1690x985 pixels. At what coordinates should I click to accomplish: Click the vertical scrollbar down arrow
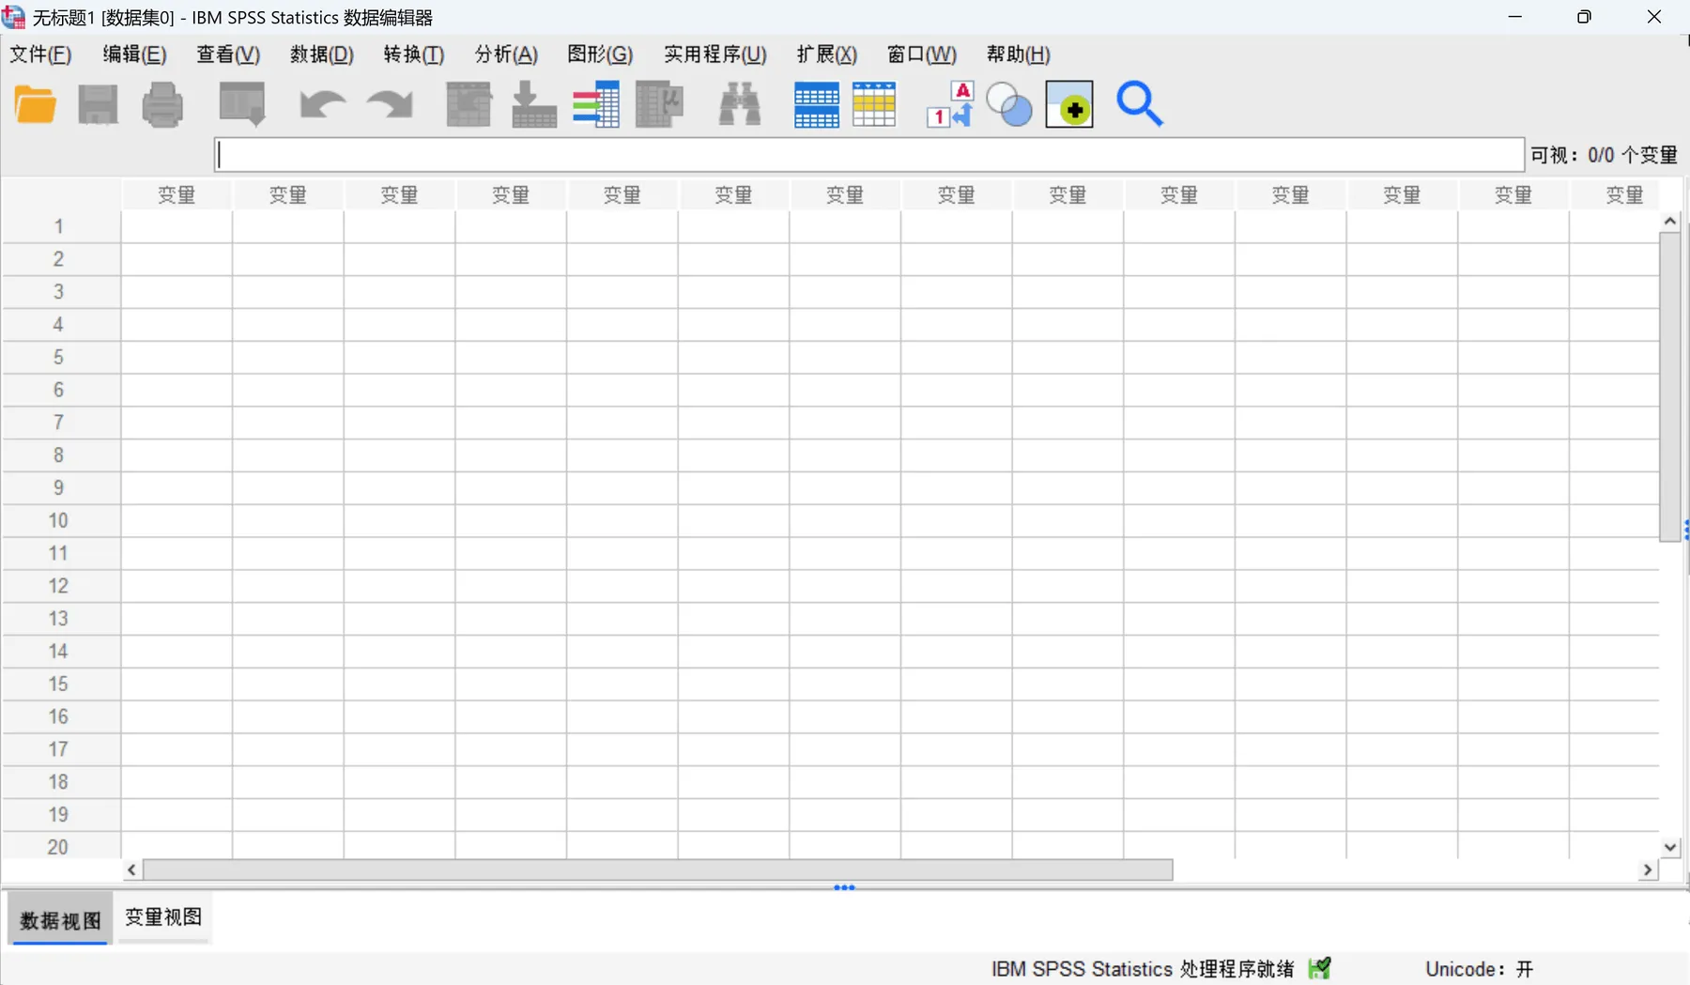point(1669,847)
